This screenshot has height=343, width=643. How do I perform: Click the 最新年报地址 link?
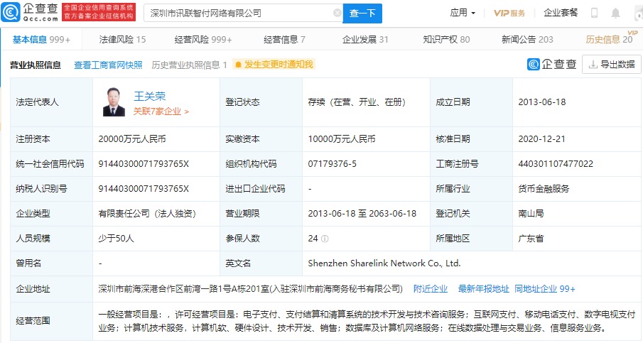click(x=483, y=289)
